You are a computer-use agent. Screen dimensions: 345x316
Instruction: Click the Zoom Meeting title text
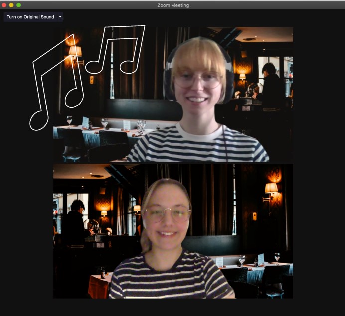click(173, 5)
